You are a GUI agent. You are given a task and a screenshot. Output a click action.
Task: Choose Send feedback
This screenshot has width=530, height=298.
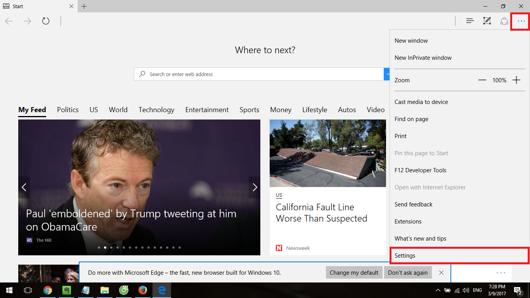[460, 204]
